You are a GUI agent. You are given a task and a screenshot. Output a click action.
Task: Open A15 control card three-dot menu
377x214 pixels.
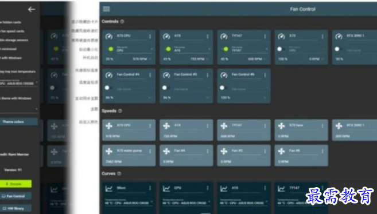click(208, 37)
